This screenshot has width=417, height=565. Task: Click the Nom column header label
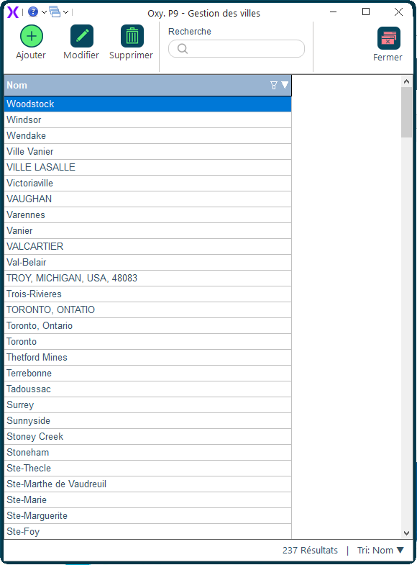coord(17,85)
